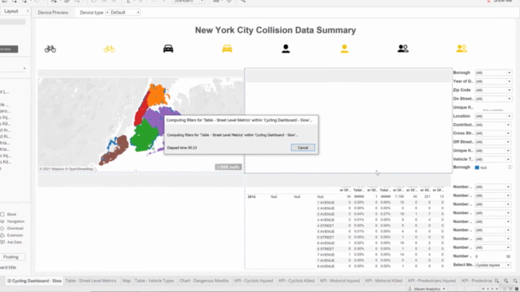520x292 pixels.
Task: Click the yellow bicycle KPI icon
Action: (109, 49)
